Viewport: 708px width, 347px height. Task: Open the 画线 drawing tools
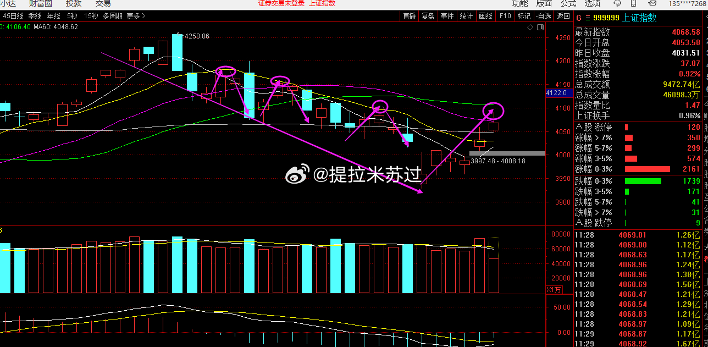[485, 16]
